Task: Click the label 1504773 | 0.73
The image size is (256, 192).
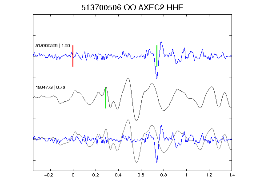Action: (51, 88)
